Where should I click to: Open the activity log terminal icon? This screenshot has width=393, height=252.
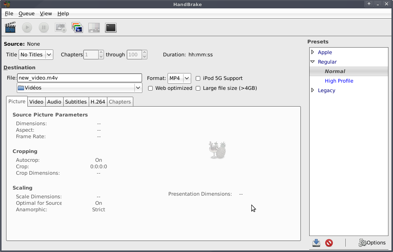pos(111,27)
